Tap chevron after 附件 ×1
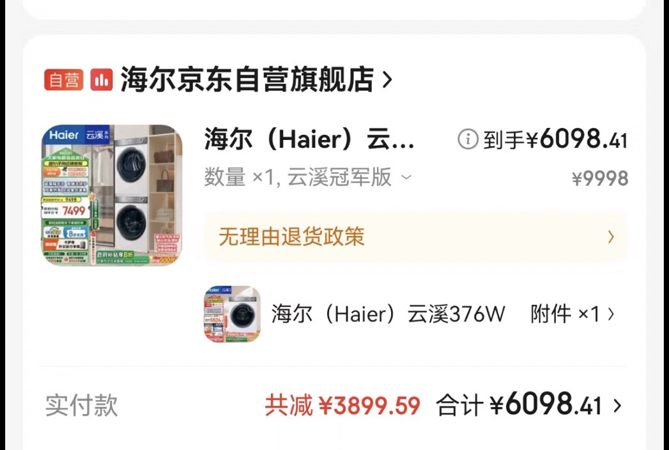This screenshot has width=669, height=450. coord(611,314)
